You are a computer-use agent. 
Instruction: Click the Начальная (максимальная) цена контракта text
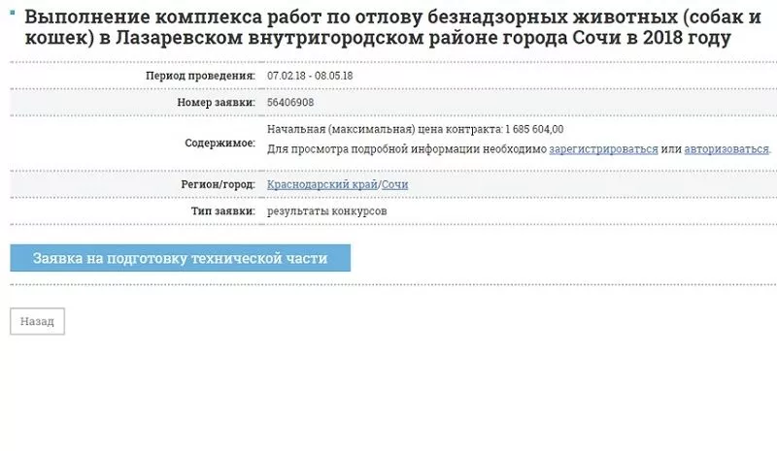coord(385,129)
